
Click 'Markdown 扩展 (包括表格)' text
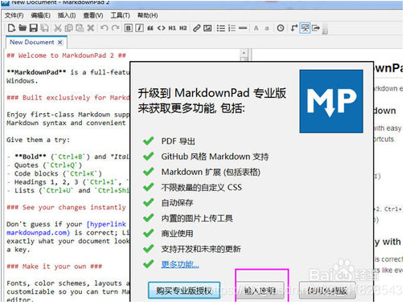click(x=211, y=172)
